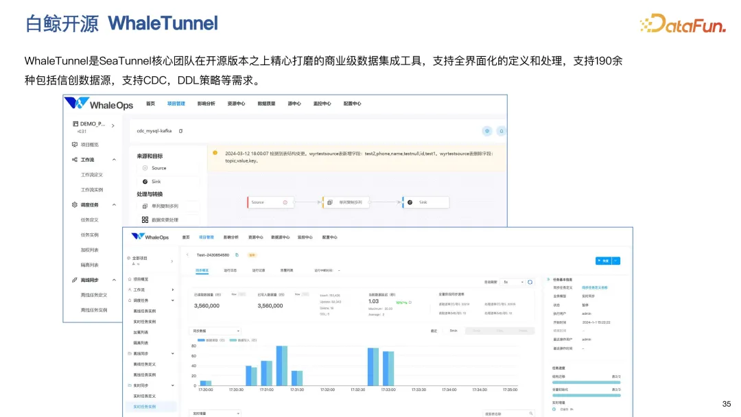Expand 工作流 in front window sidebar
This screenshot has width=741, height=417.
click(172, 290)
